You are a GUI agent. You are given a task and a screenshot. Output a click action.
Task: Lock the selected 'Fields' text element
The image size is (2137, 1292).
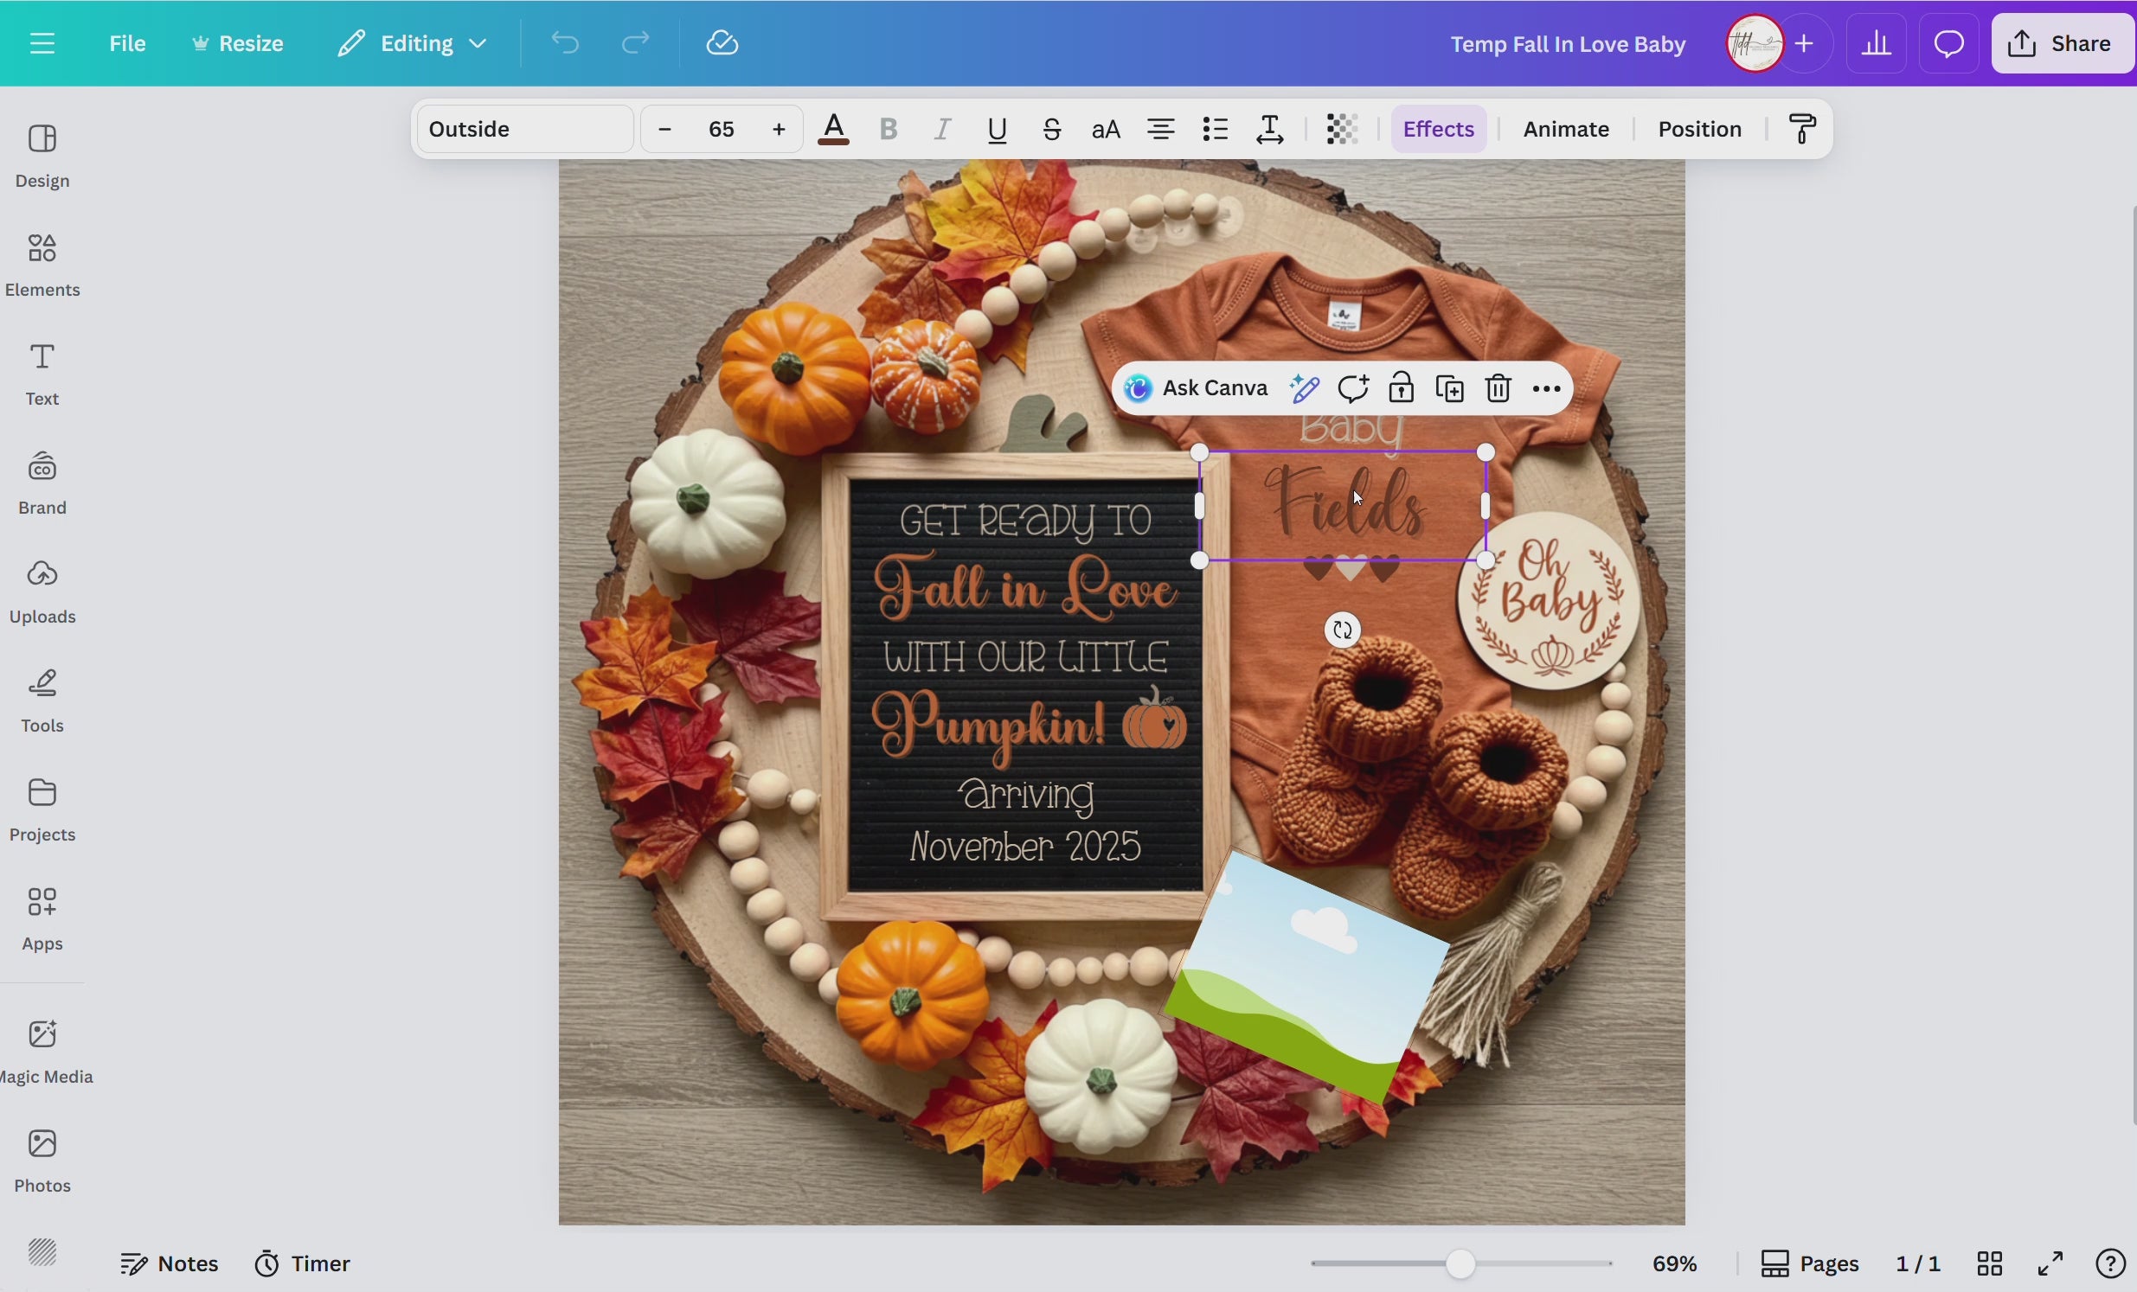click(1402, 387)
